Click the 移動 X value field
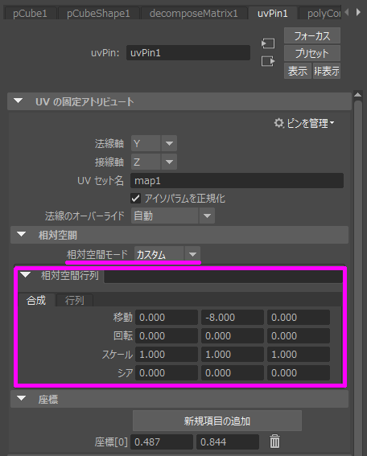367x456 pixels. click(166, 317)
